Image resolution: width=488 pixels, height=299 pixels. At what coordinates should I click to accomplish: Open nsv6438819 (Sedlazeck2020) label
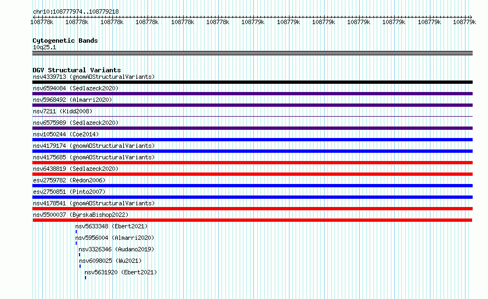(76, 169)
